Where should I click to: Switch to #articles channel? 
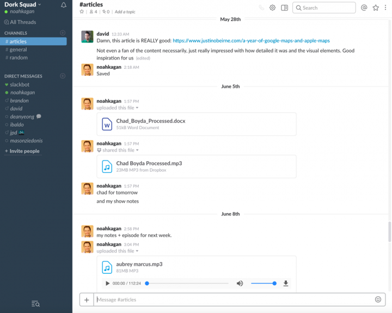point(34,41)
